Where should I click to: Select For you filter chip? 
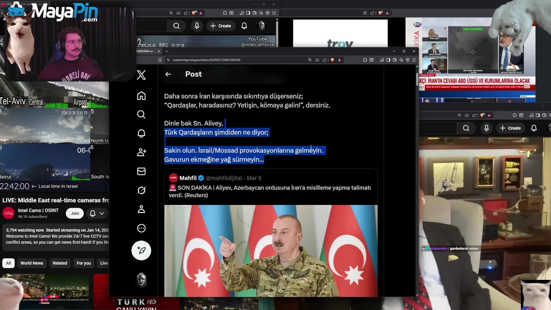pos(84,263)
